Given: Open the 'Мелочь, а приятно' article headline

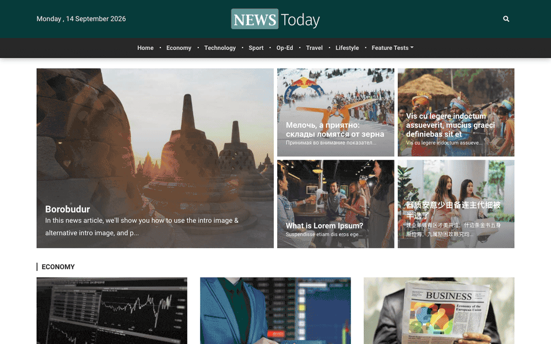Looking at the screenshot, I should 335,129.
